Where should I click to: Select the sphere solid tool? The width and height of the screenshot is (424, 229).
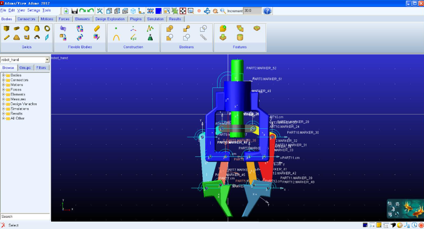point(27,29)
